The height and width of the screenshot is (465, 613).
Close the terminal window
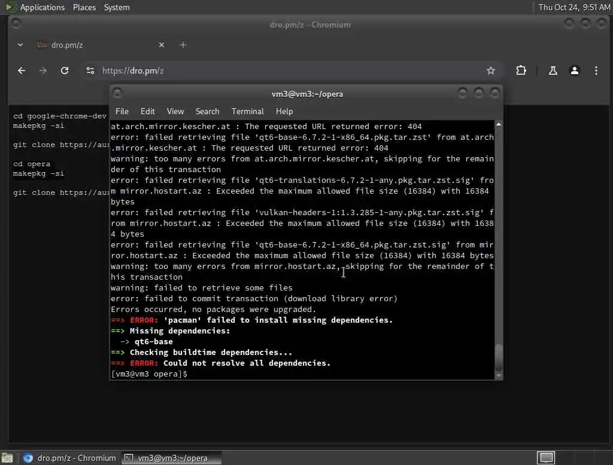pyautogui.click(x=494, y=93)
